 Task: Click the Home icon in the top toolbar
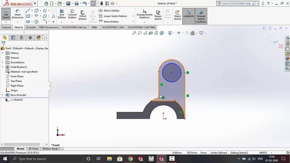point(46,3)
